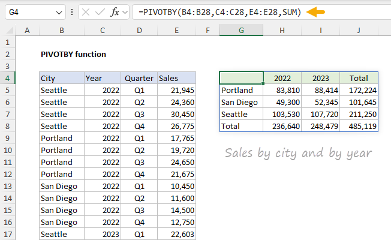Click the 'Quarter' header cell
This screenshot has width=391, height=240.
click(x=139, y=78)
